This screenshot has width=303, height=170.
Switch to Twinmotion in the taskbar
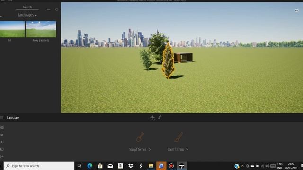tap(182, 166)
